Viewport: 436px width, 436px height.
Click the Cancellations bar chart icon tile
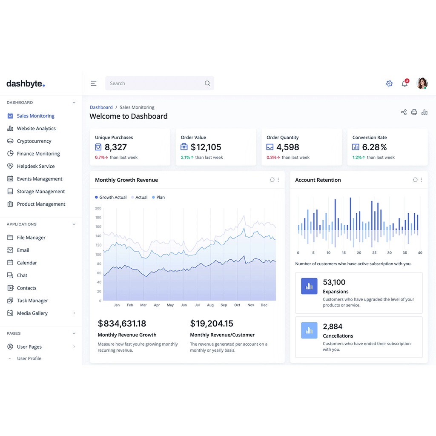click(309, 330)
